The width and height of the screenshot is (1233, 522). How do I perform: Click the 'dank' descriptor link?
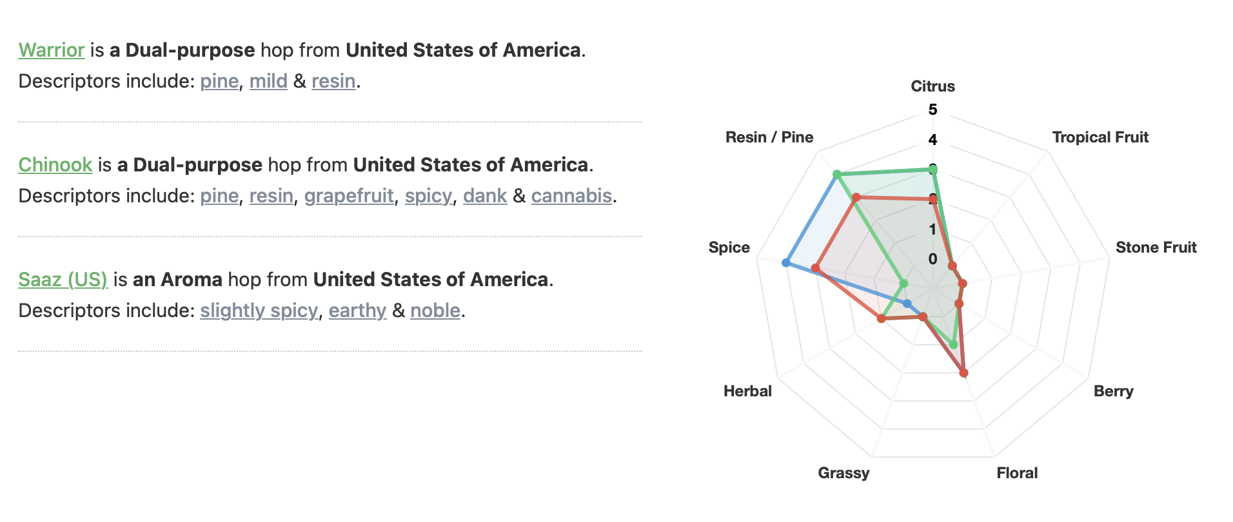485,196
